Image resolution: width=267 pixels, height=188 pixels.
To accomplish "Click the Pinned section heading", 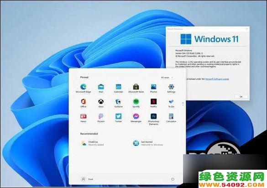I will [84, 77].
